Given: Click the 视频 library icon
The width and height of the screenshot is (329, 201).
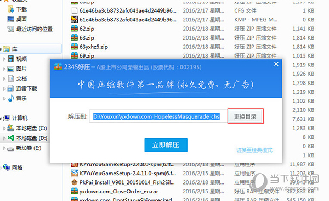Looking at the screenshot, I should pyautogui.click(x=11, y=59).
